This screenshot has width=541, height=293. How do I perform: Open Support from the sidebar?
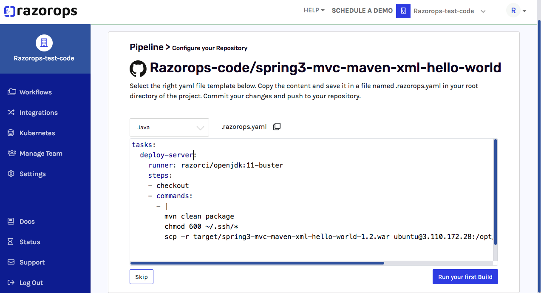32,262
